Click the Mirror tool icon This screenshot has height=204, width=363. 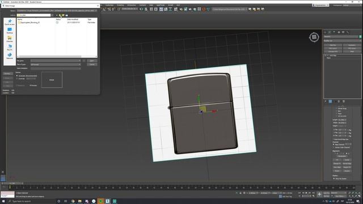point(141,9)
